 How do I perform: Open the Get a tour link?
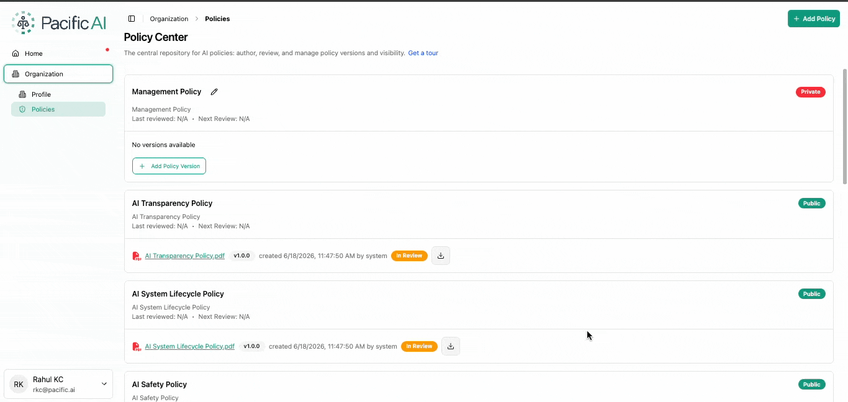(423, 53)
